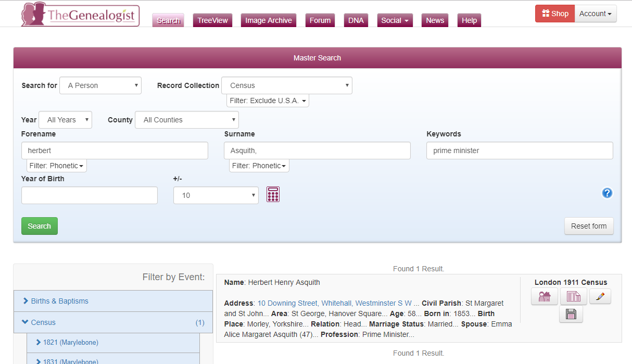Click in the empty Year of Birth field

90,195
